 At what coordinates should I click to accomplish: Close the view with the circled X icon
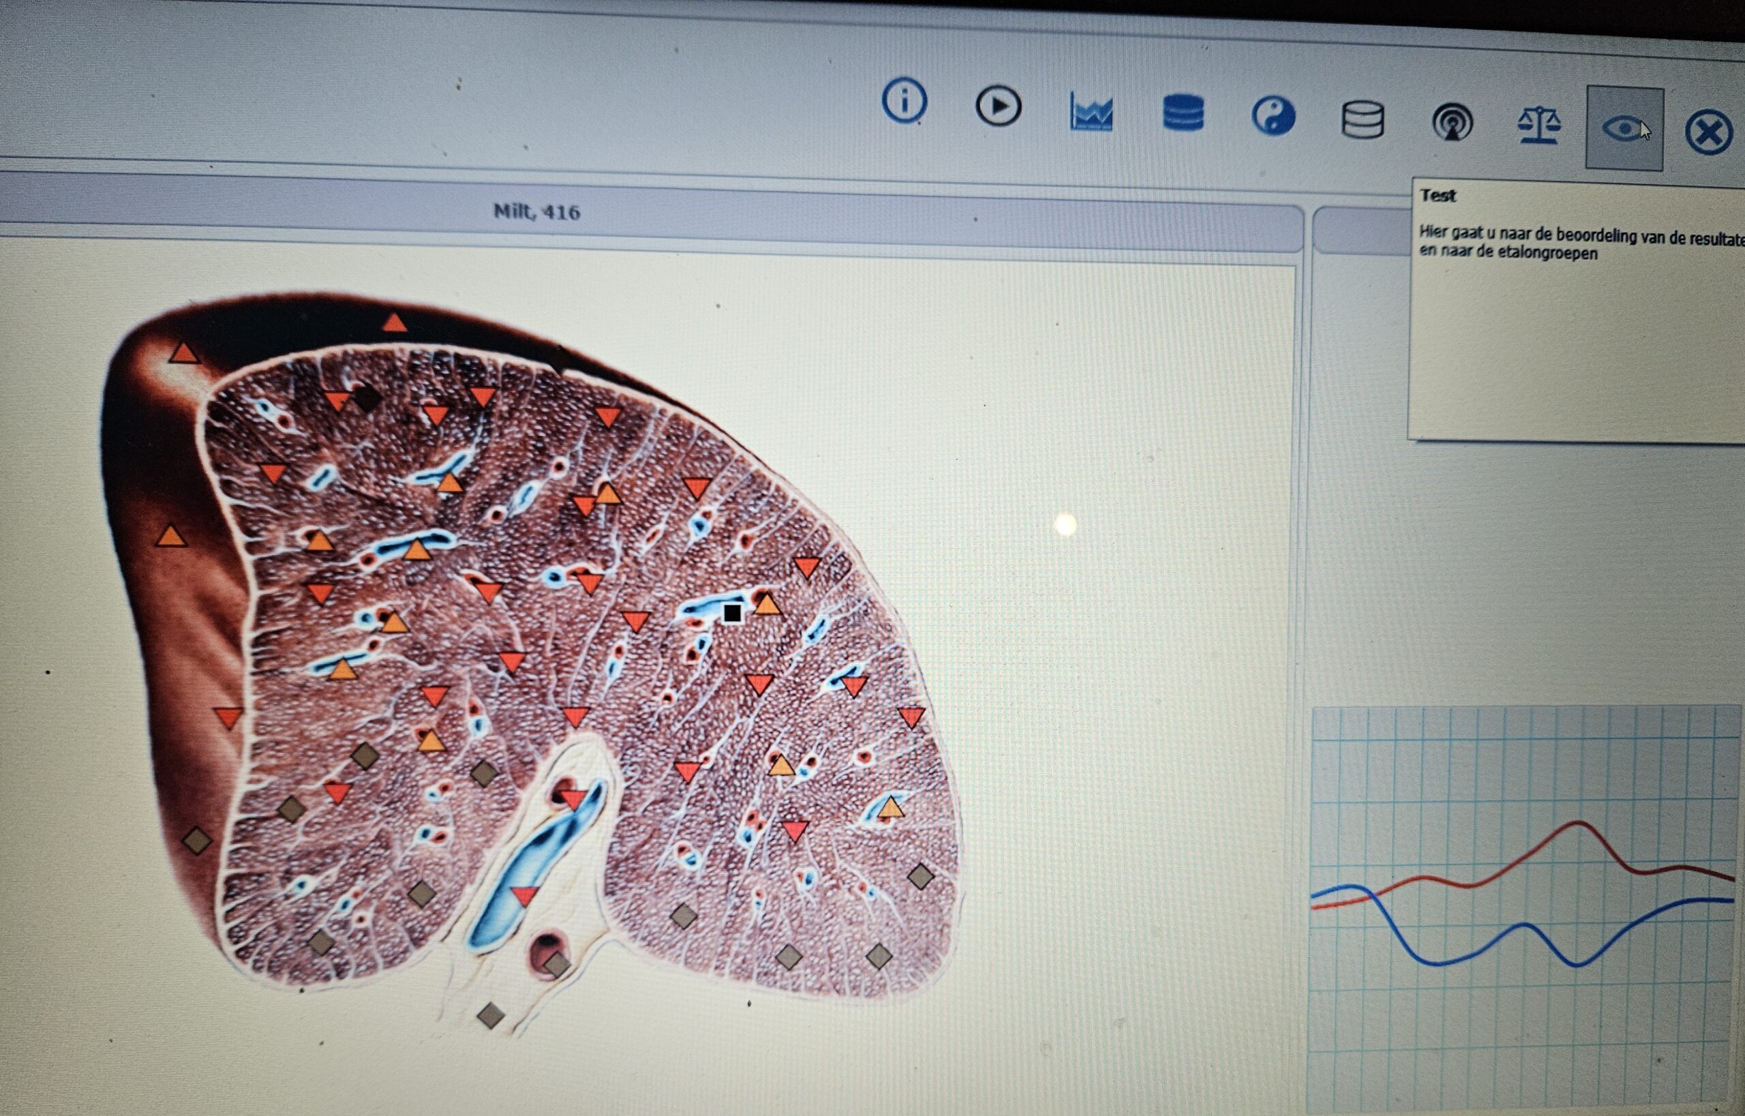[x=1709, y=132]
